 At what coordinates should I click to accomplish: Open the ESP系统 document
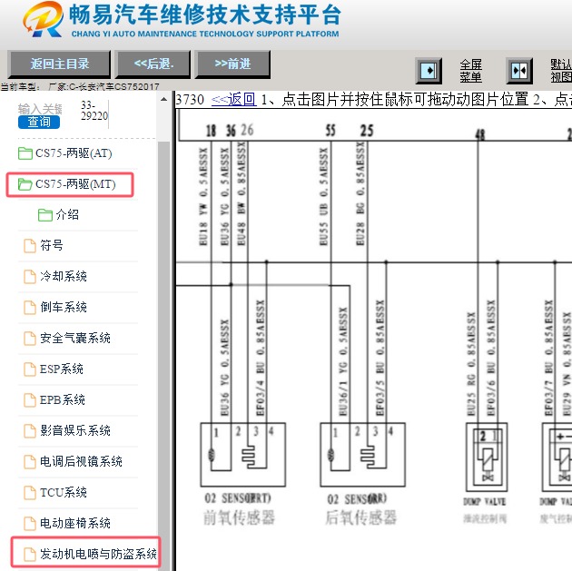pyautogui.click(x=62, y=369)
